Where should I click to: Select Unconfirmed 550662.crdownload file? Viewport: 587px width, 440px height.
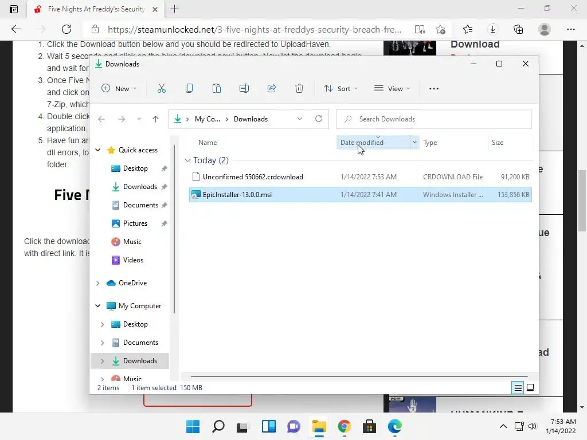click(x=361, y=177)
